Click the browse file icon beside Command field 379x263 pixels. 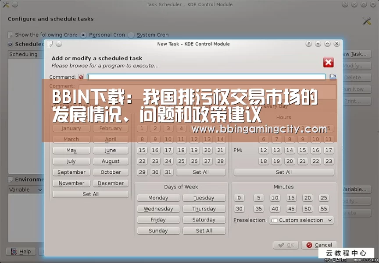coord(333,77)
